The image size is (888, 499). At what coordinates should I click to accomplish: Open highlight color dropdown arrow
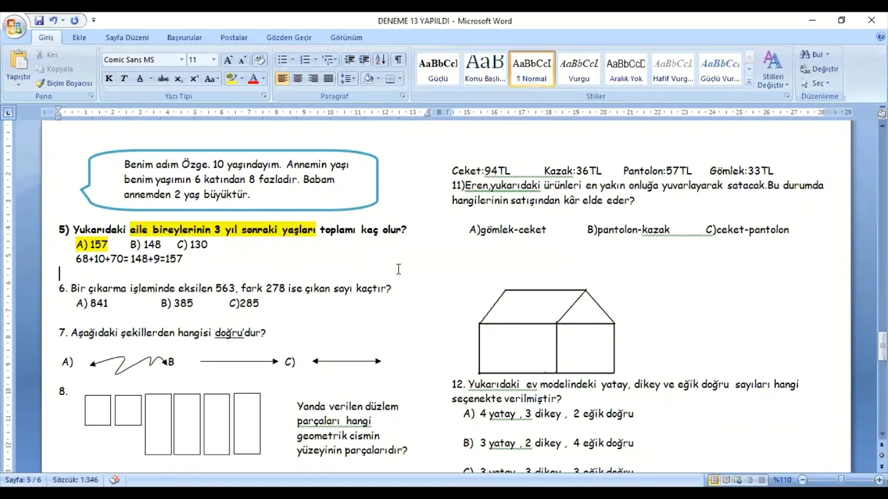coord(241,79)
